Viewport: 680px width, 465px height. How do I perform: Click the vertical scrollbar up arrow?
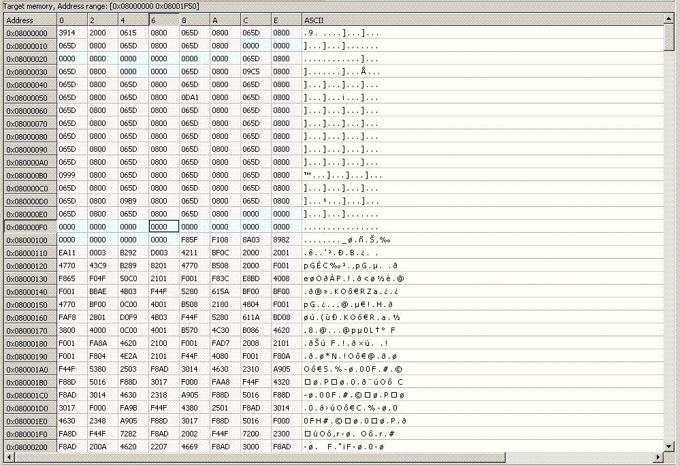669,20
